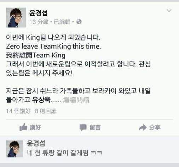Click the 分享 share button label

pyautogui.click(x=155, y=128)
